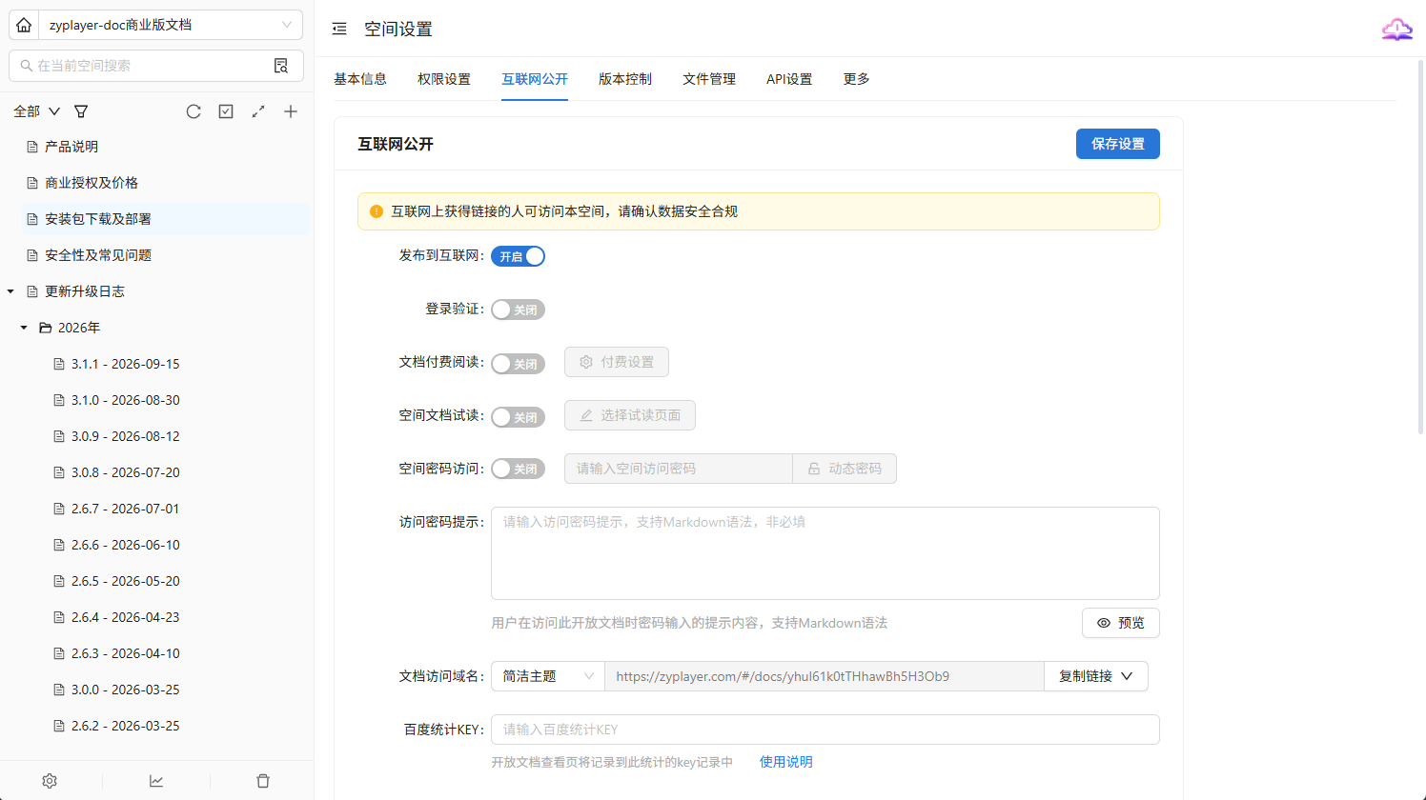
Task: Click the 付费设置 button
Action: tap(617, 362)
